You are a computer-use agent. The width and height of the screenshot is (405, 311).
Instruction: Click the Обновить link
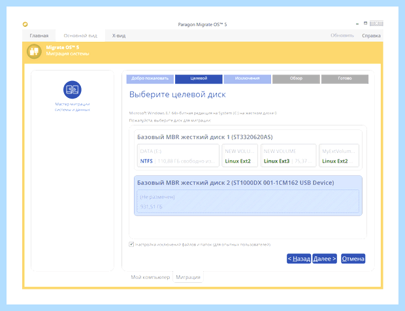click(342, 35)
